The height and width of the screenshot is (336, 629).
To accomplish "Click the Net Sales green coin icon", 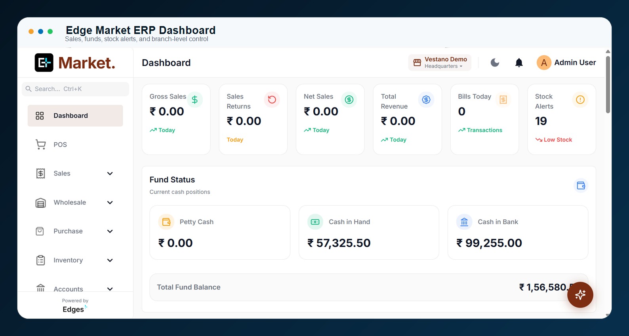I will click(349, 100).
